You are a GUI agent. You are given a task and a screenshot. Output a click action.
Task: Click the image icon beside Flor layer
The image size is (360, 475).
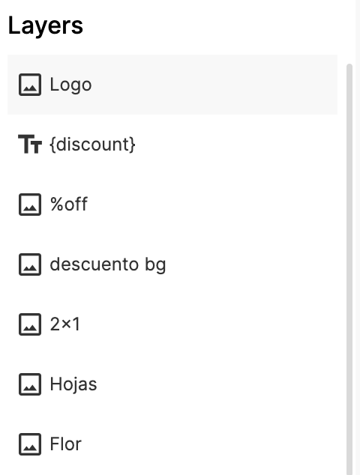(x=30, y=444)
